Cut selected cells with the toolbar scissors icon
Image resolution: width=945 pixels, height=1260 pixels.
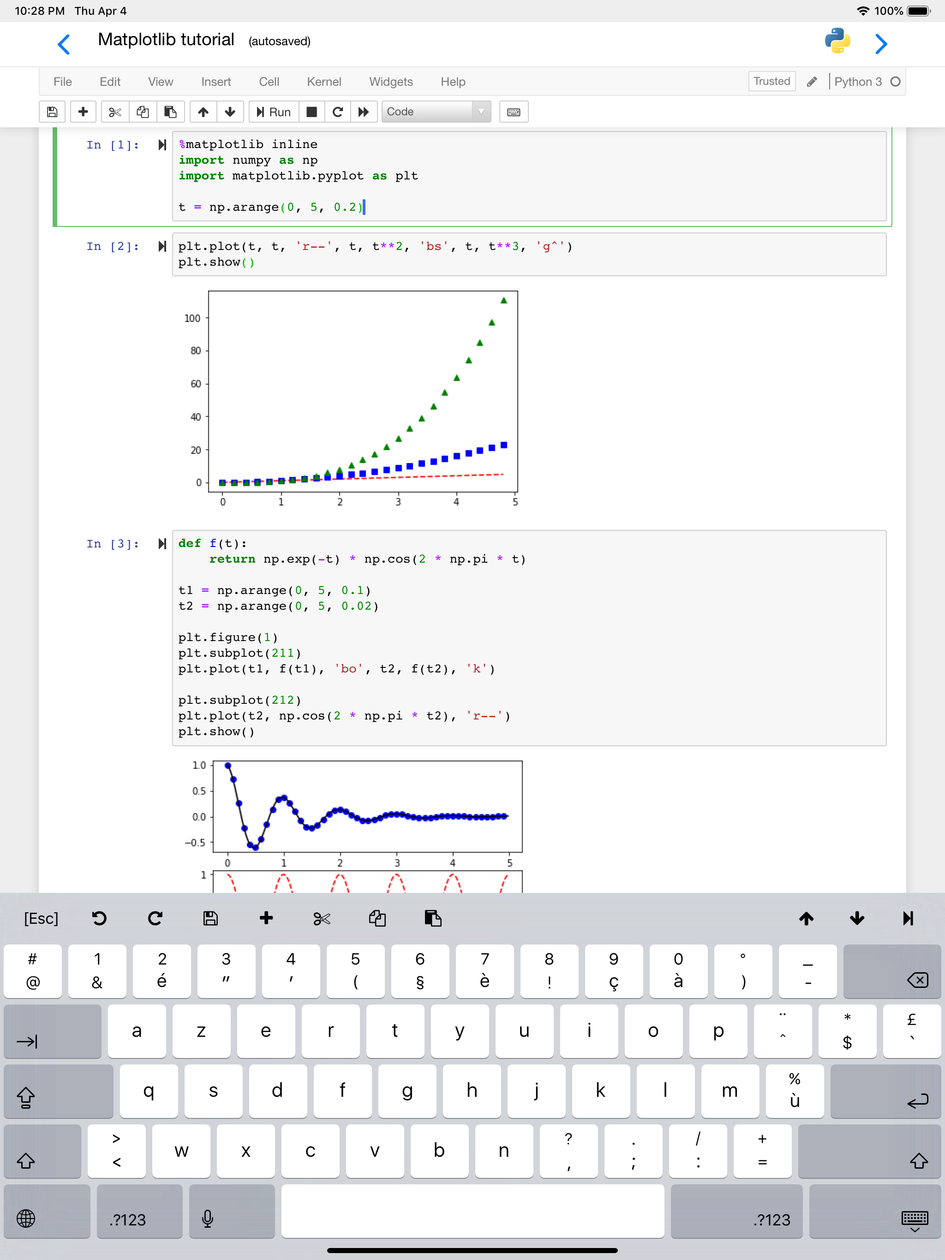click(114, 112)
